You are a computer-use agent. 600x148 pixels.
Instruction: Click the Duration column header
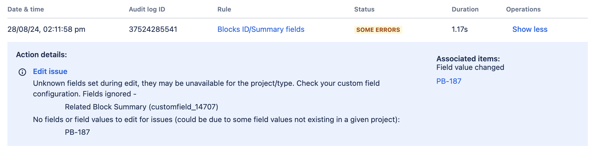[465, 9]
